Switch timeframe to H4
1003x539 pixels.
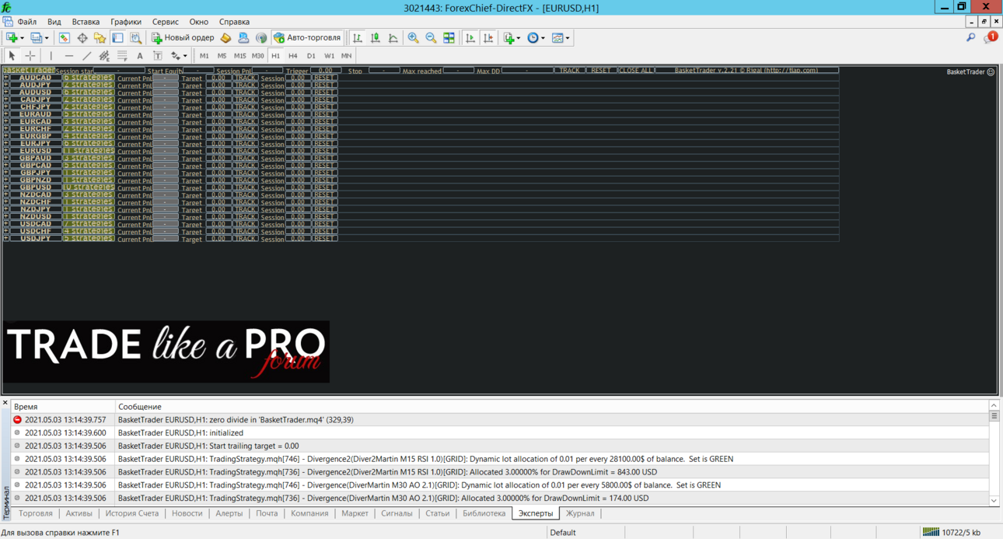[293, 56]
